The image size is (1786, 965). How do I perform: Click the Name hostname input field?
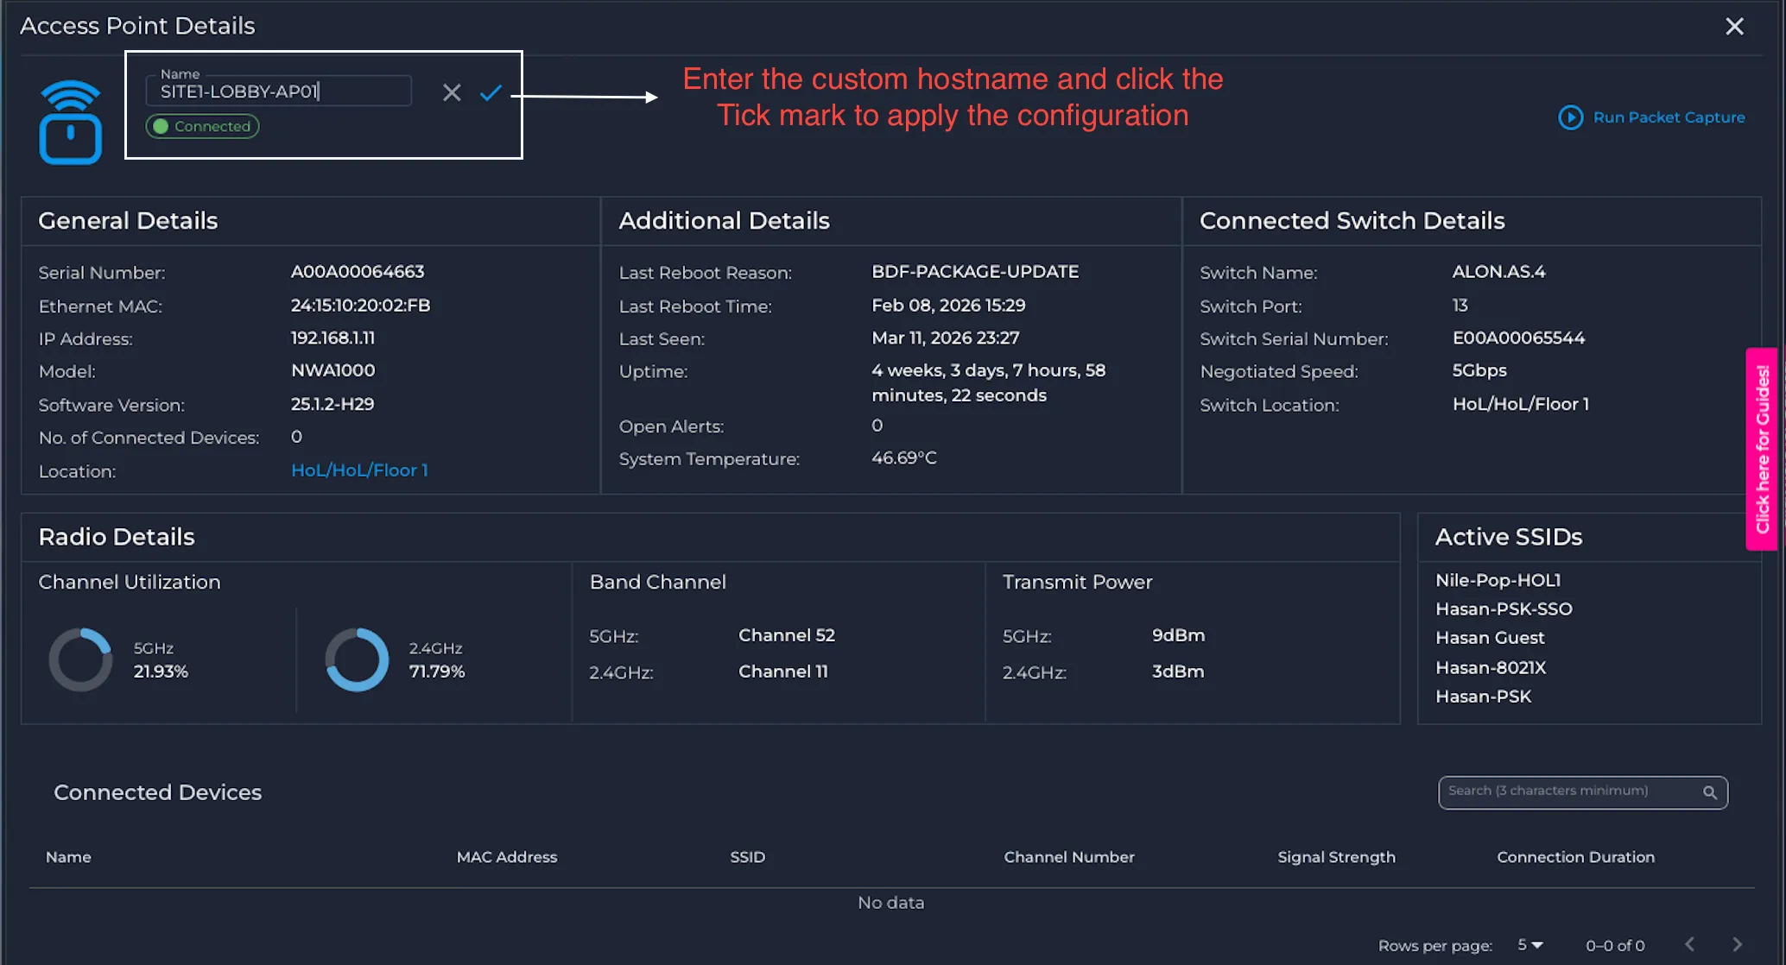pyautogui.click(x=278, y=91)
